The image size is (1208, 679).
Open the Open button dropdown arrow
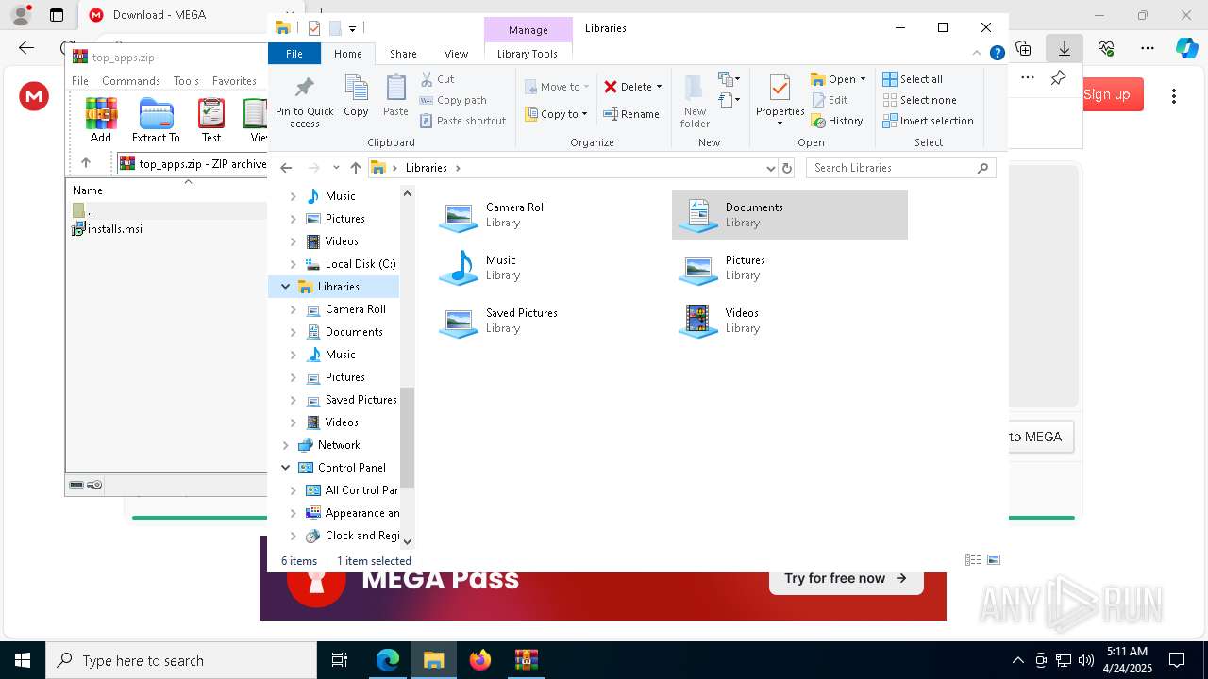863,79
